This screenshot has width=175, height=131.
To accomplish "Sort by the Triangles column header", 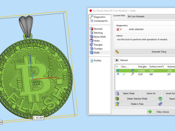I will [142, 67].
